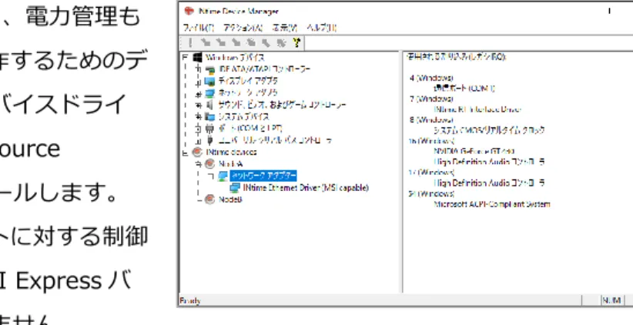633x325 pixels.
Task: Open the ファイル(F) menu
Action: (x=198, y=28)
